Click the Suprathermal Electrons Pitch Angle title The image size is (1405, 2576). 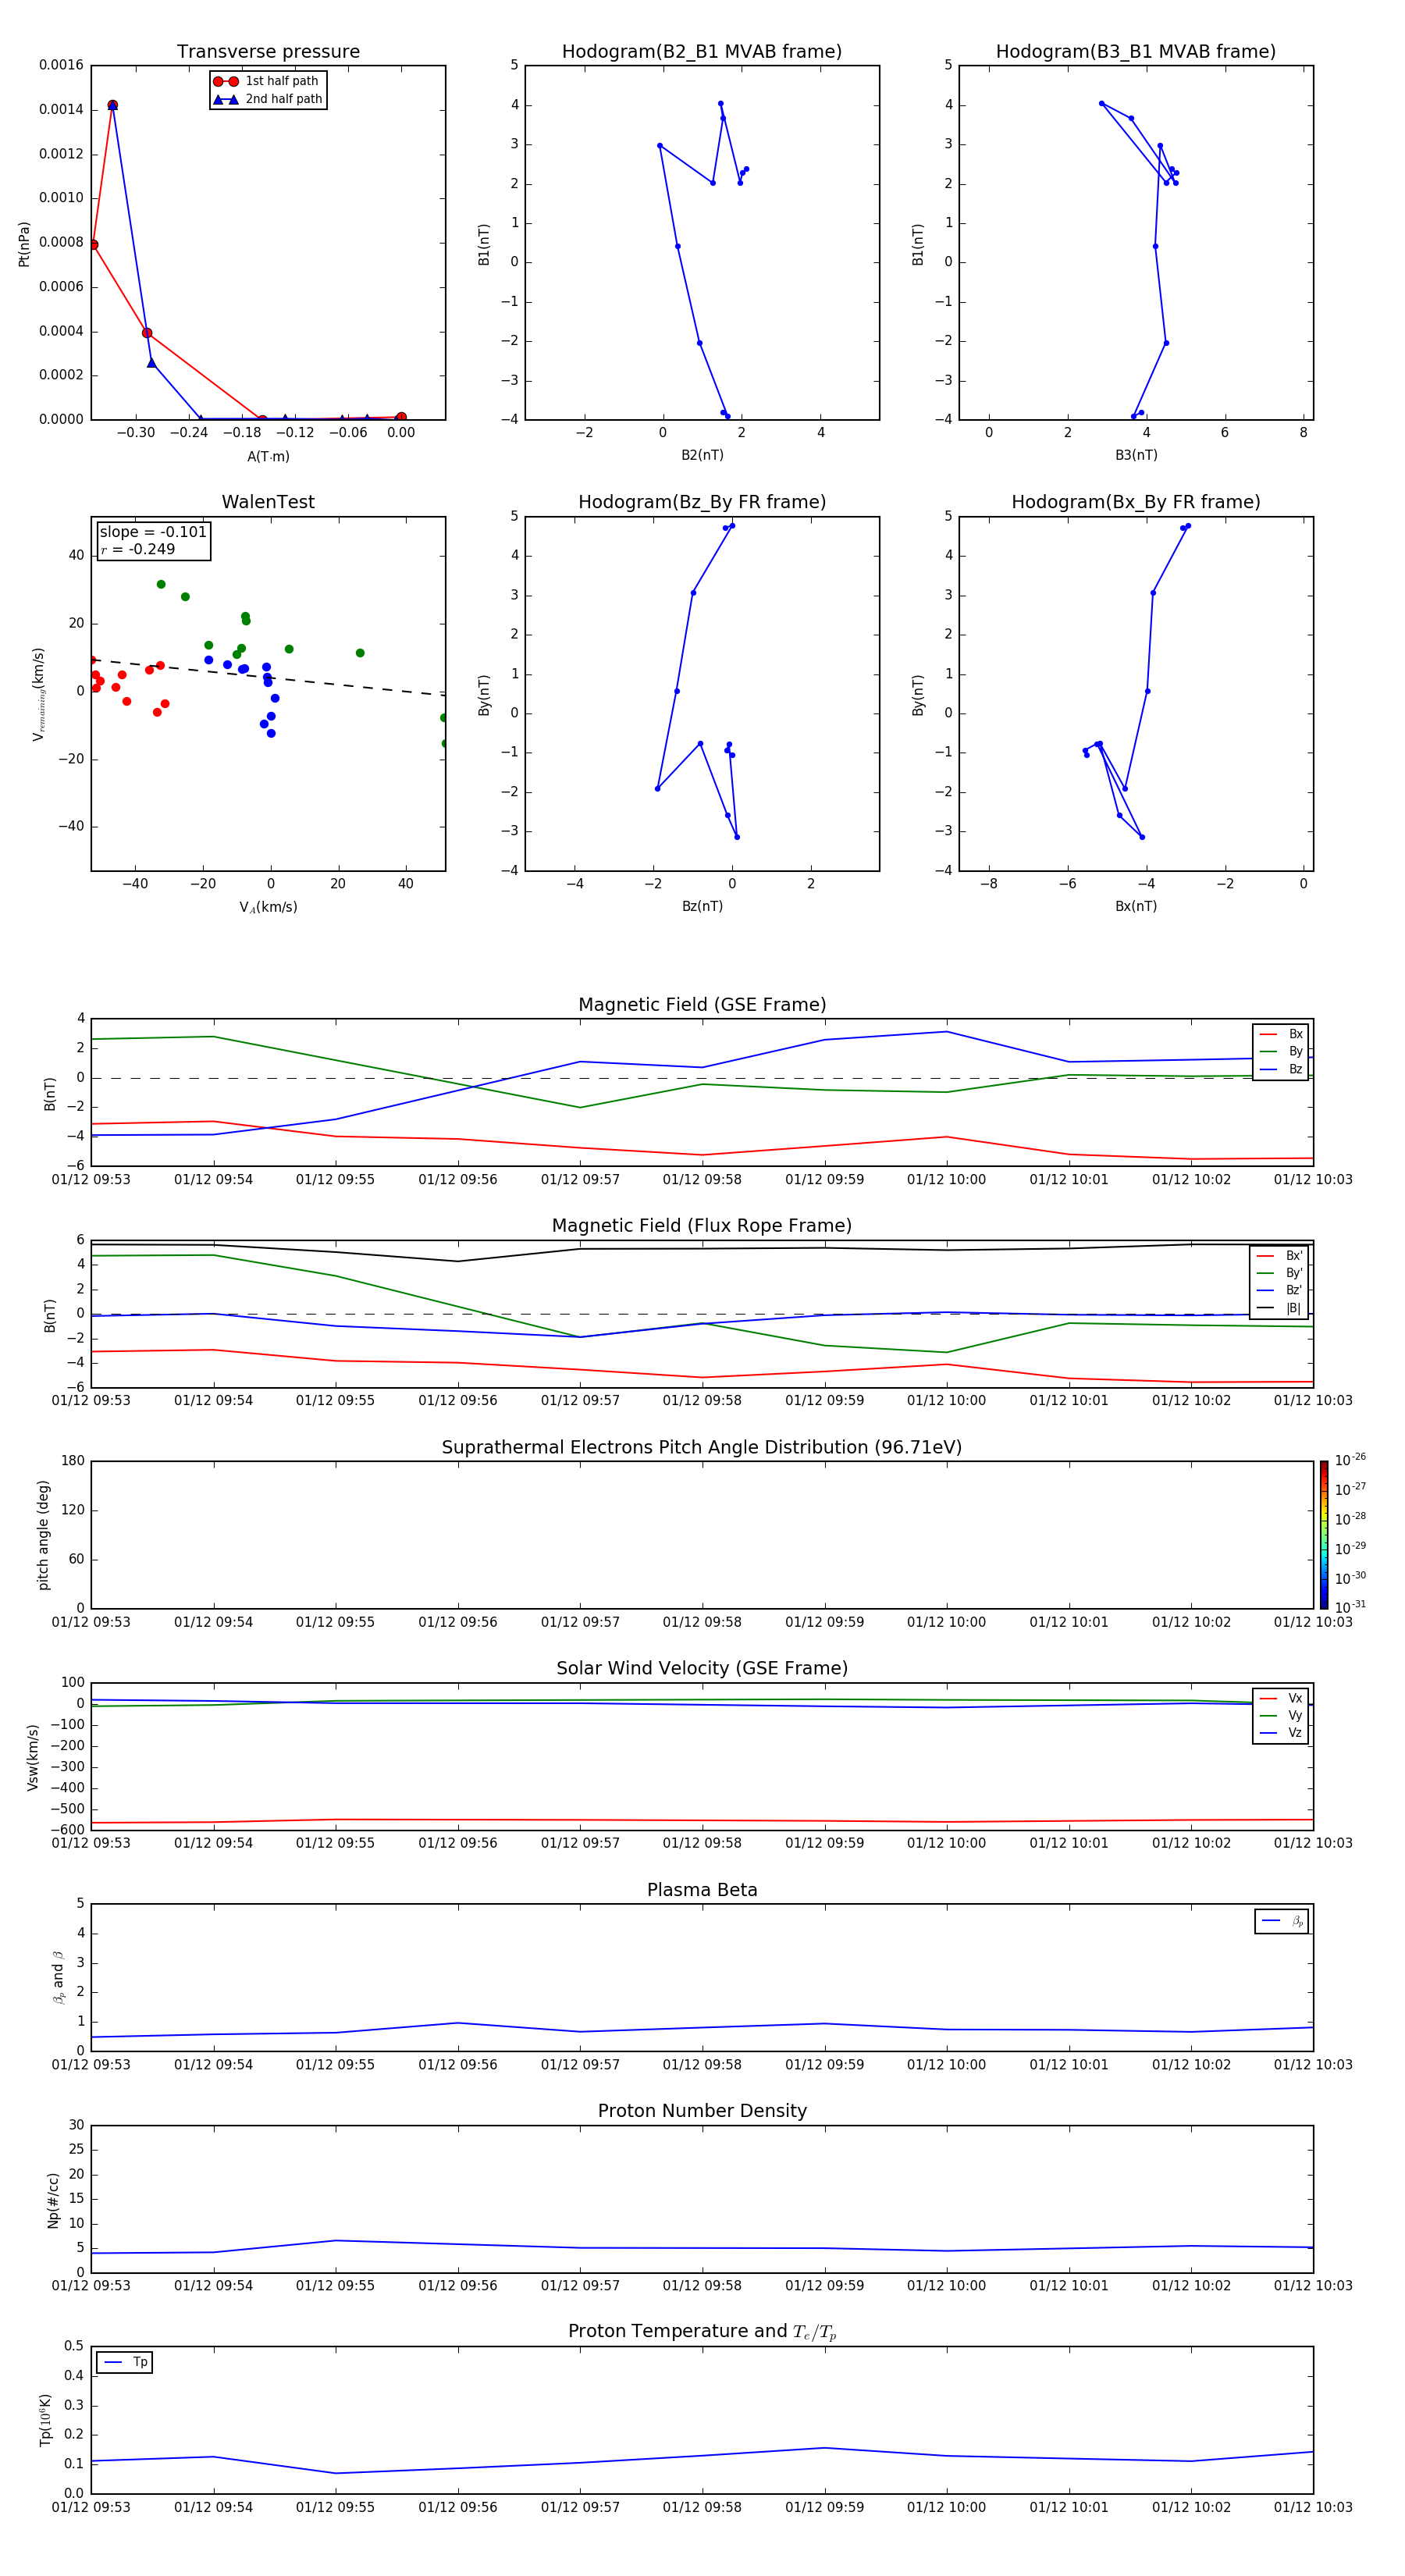point(702,1448)
